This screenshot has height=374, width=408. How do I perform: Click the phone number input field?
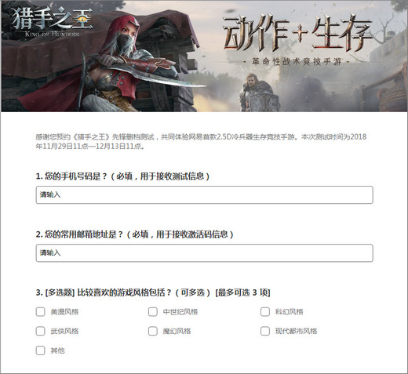204,194
